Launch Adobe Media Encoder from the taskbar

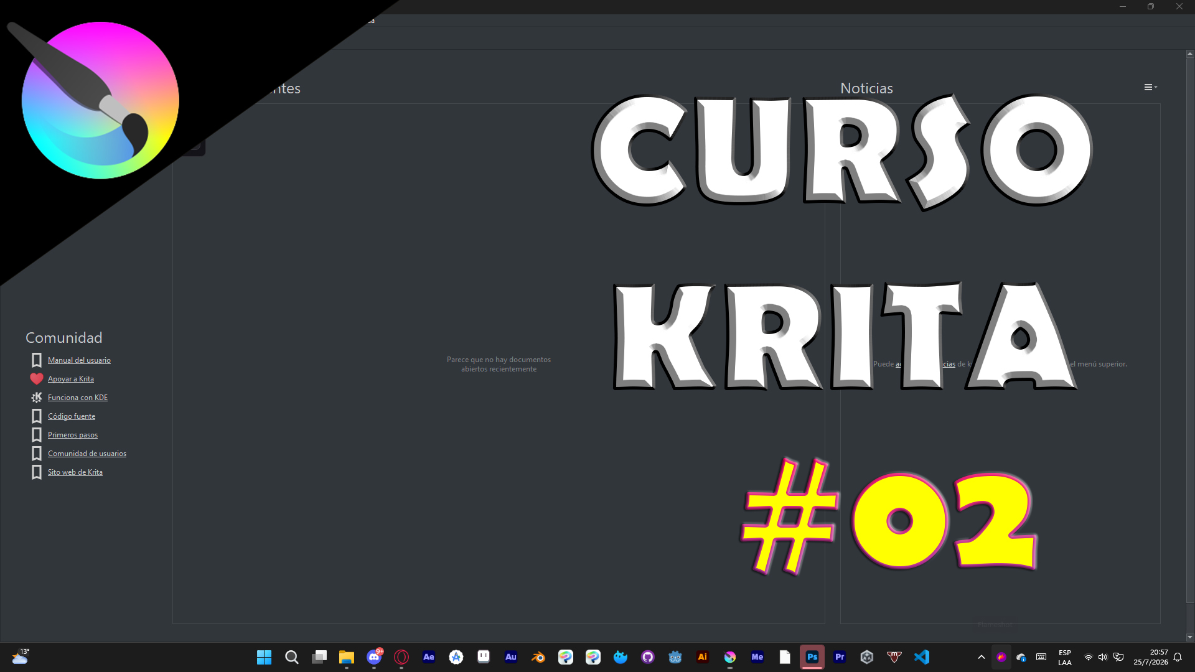(757, 657)
